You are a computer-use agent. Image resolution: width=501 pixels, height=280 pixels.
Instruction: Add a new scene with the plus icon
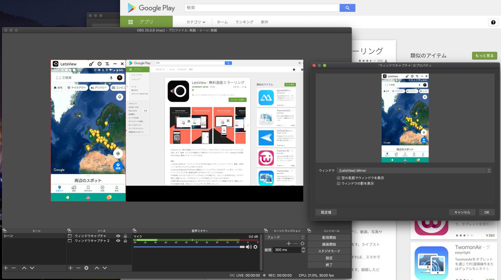coord(6,268)
